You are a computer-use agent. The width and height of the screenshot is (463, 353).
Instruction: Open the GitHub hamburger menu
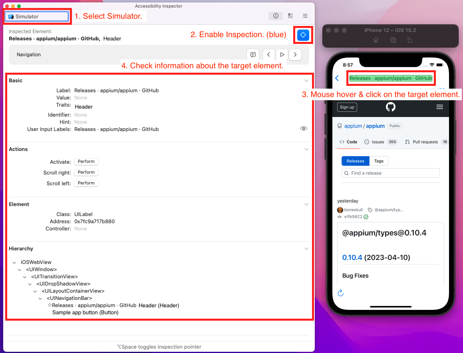439,107
